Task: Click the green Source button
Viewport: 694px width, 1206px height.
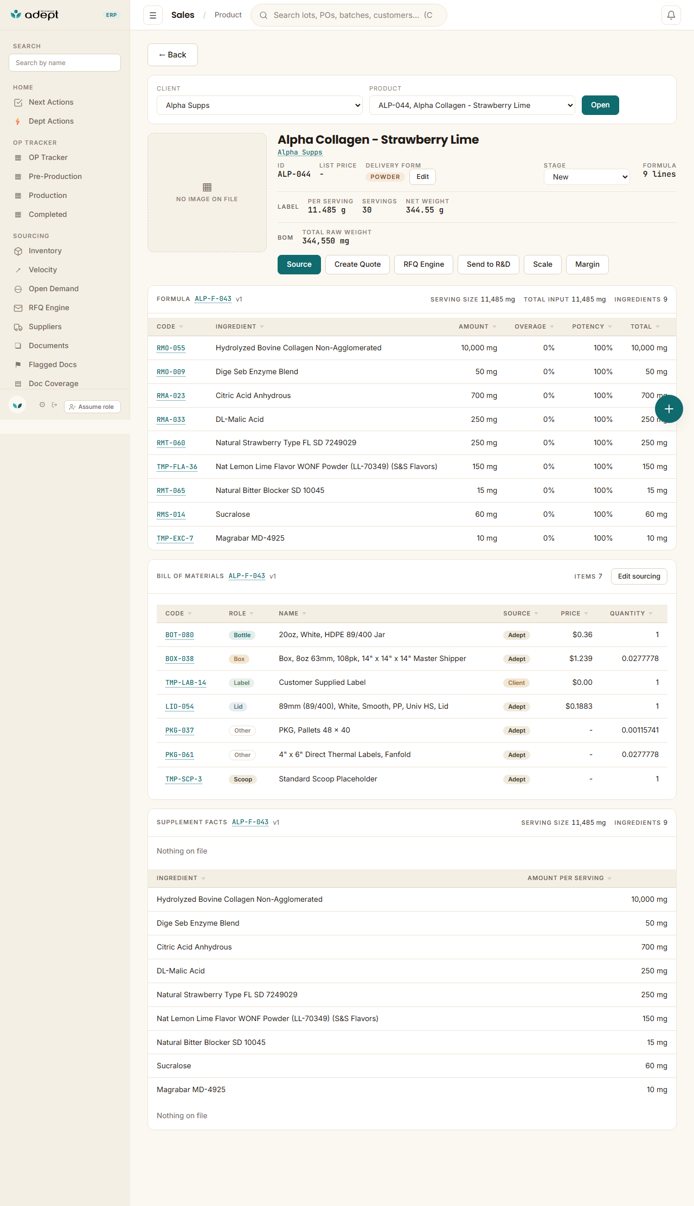Action: click(x=299, y=265)
